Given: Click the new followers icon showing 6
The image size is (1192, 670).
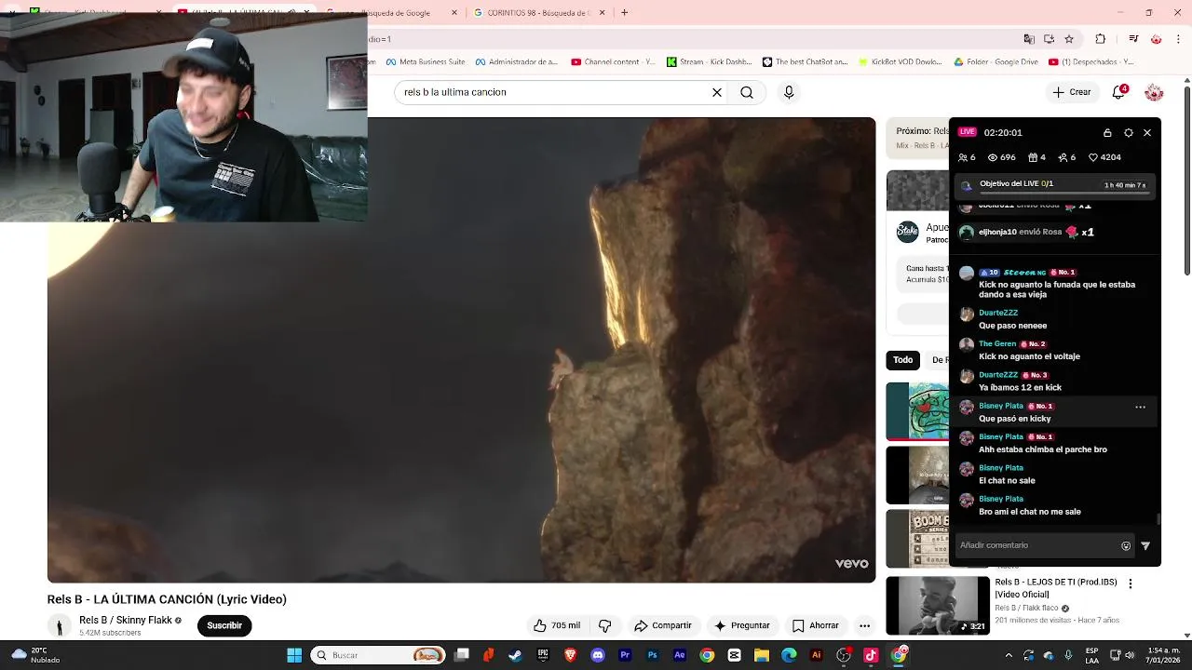Looking at the screenshot, I should [x=1067, y=157].
